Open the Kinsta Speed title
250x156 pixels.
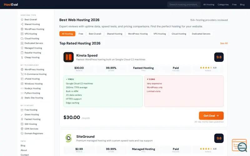click(87, 56)
